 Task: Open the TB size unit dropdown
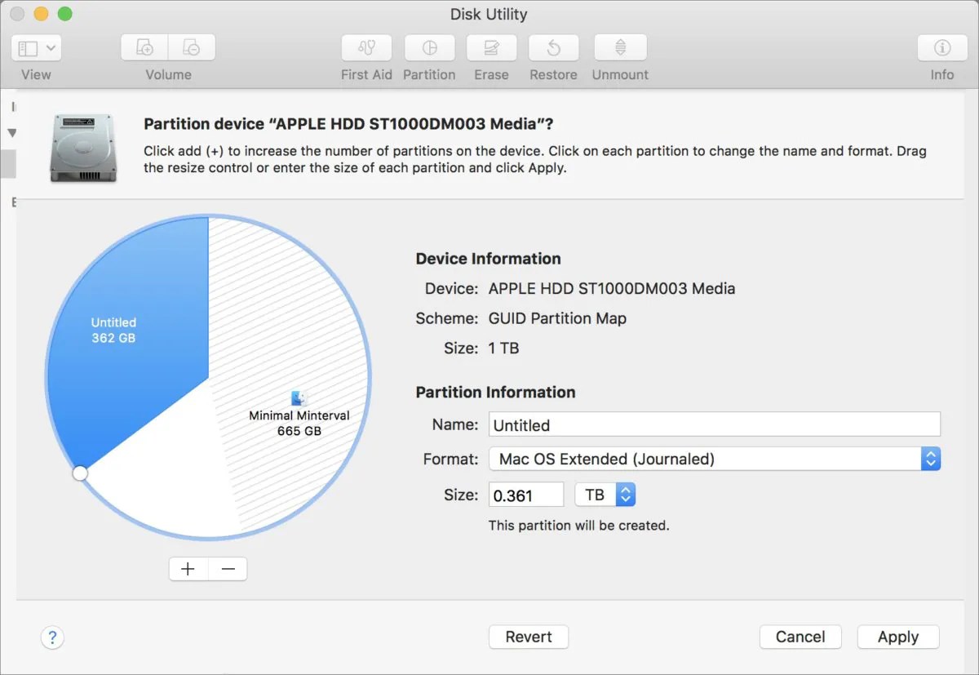(625, 494)
